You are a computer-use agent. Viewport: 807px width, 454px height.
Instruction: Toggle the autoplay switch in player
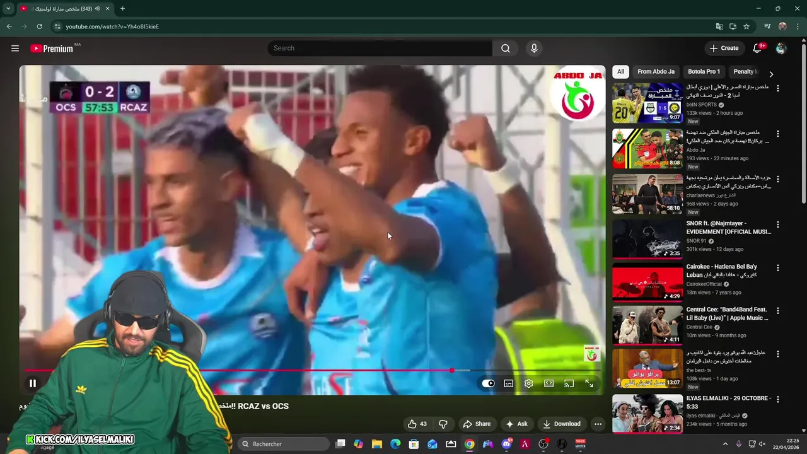[489, 383]
